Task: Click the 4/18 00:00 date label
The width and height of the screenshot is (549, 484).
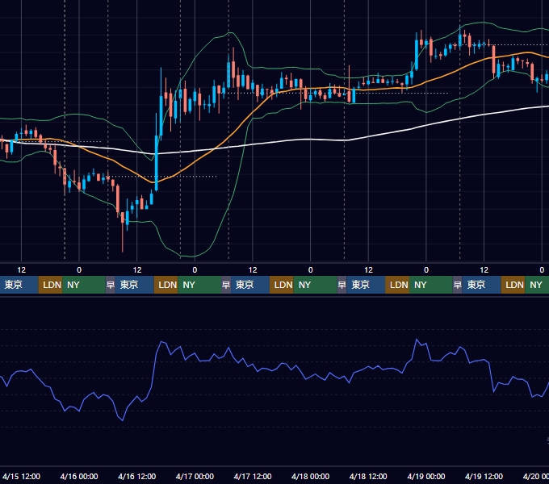Action: (x=310, y=476)
